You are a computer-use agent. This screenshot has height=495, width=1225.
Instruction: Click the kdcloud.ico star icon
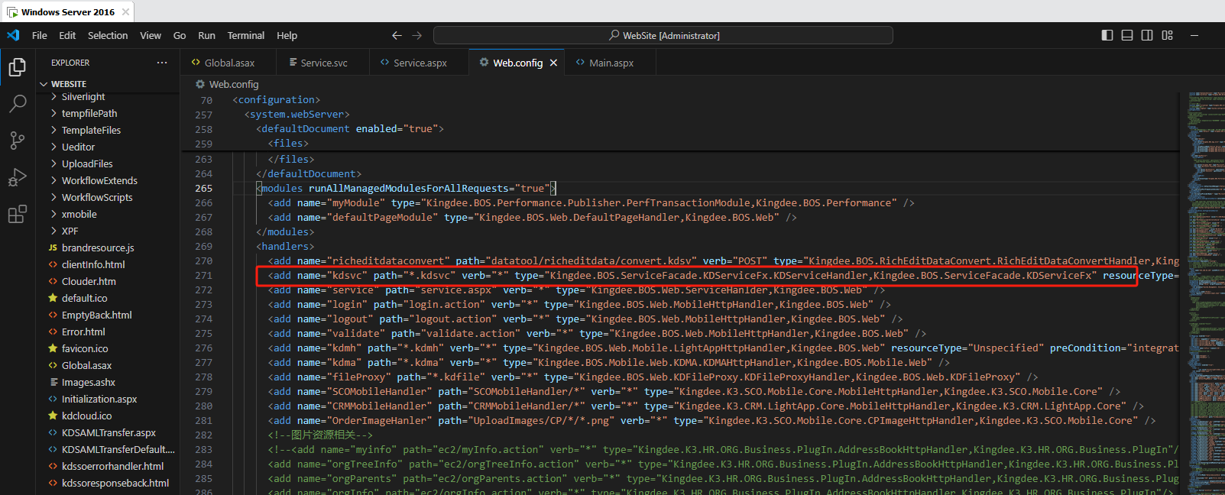click(53, 416)
